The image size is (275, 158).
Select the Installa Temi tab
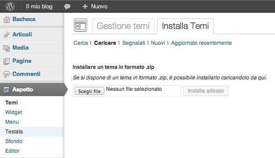tap(185, 26)
